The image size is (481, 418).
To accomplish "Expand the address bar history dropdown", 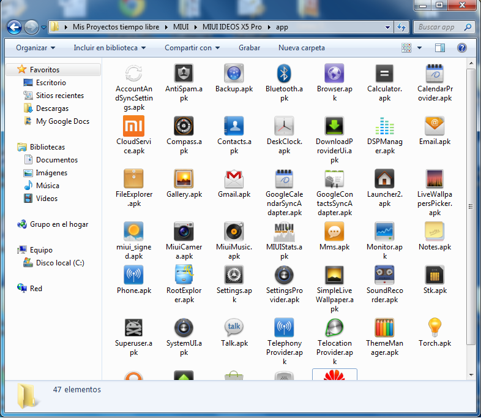I will click(x=388, y=27).
